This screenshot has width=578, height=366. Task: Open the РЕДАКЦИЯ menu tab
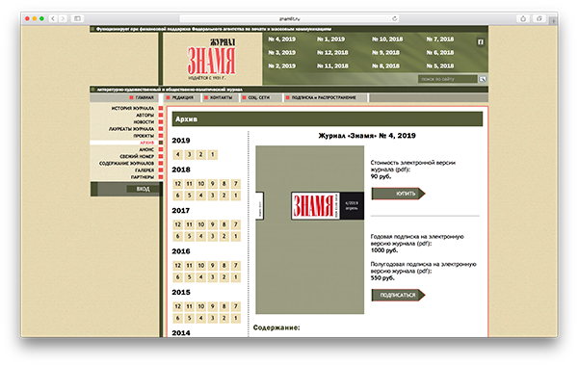tap(180, 97)
